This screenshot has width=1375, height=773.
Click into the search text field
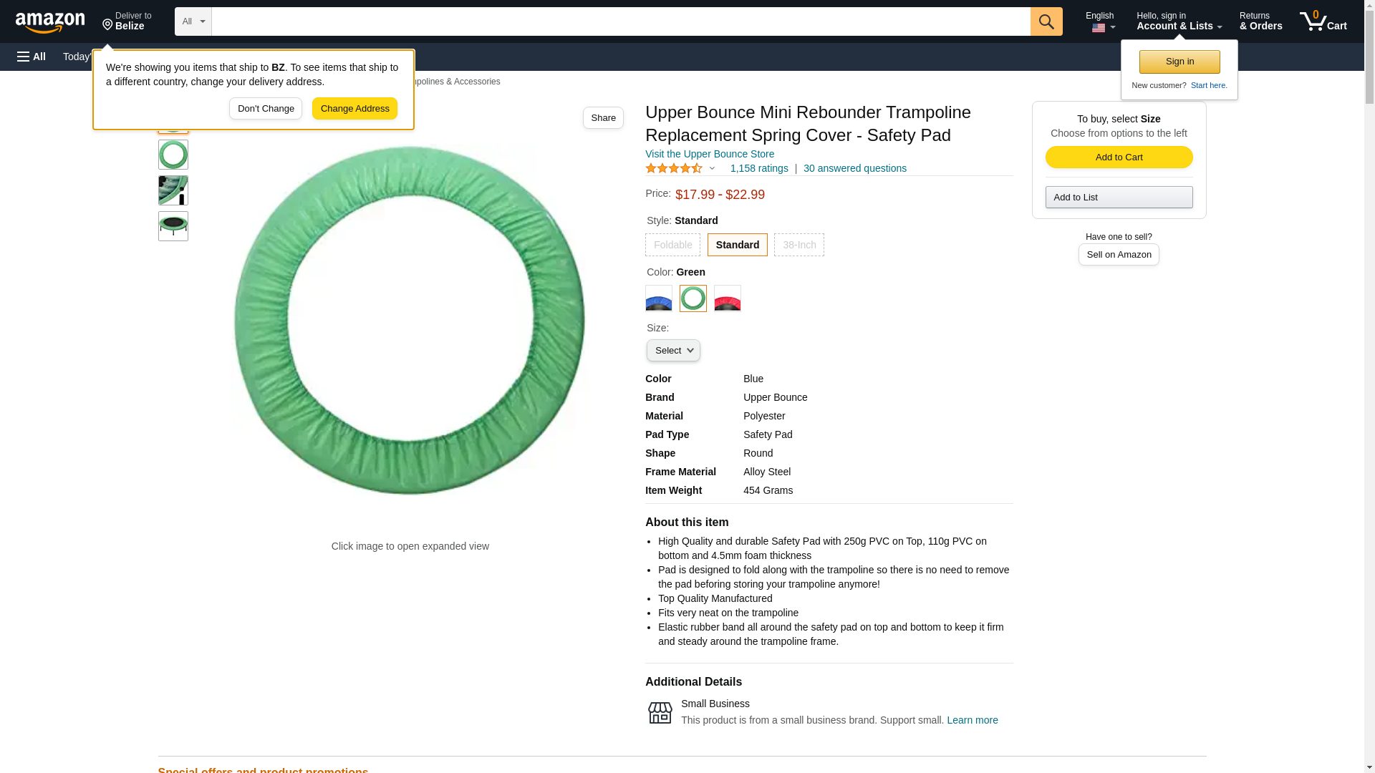(620, 21)
